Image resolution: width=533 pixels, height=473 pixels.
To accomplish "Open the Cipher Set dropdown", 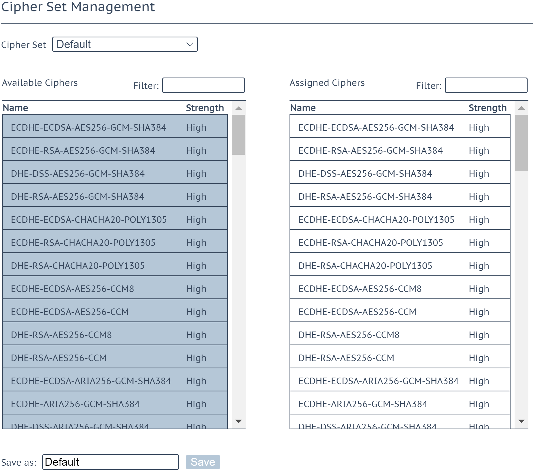I will [125, 44].
